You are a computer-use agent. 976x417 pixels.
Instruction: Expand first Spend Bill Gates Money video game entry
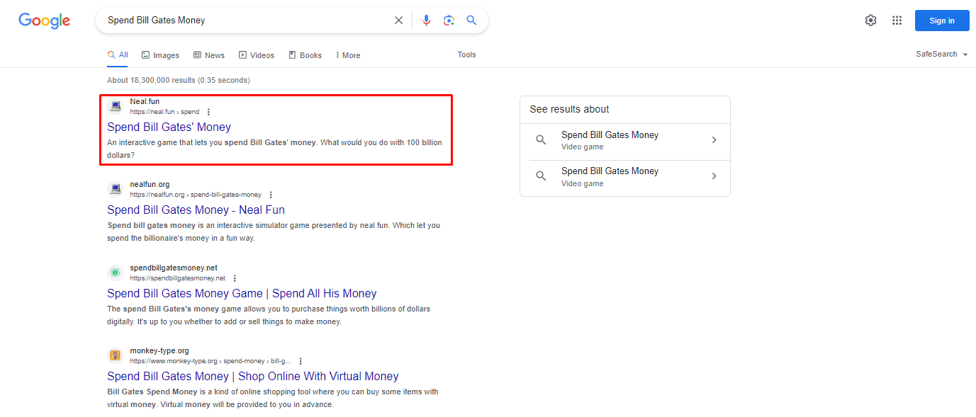tap(624, 140)
